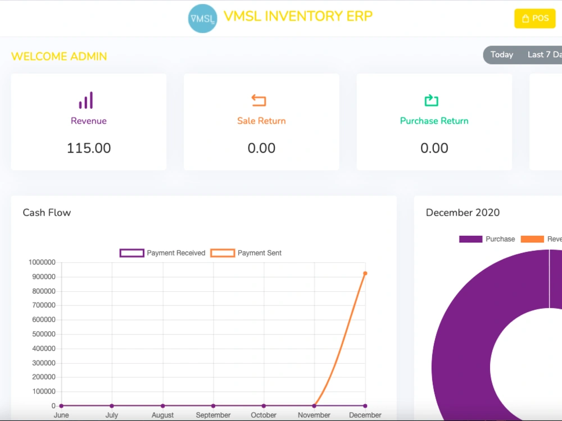
Task: Click the Payment Received legend label
Action: (x=176, y=253)
